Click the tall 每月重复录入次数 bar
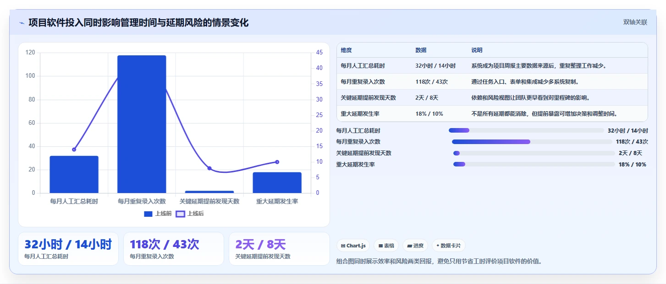This screenshot has height=284, width=666. [142, 124]
